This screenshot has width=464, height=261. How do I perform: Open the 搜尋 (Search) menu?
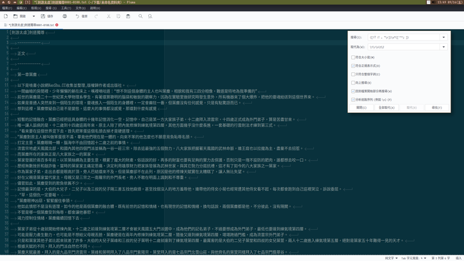51,8
